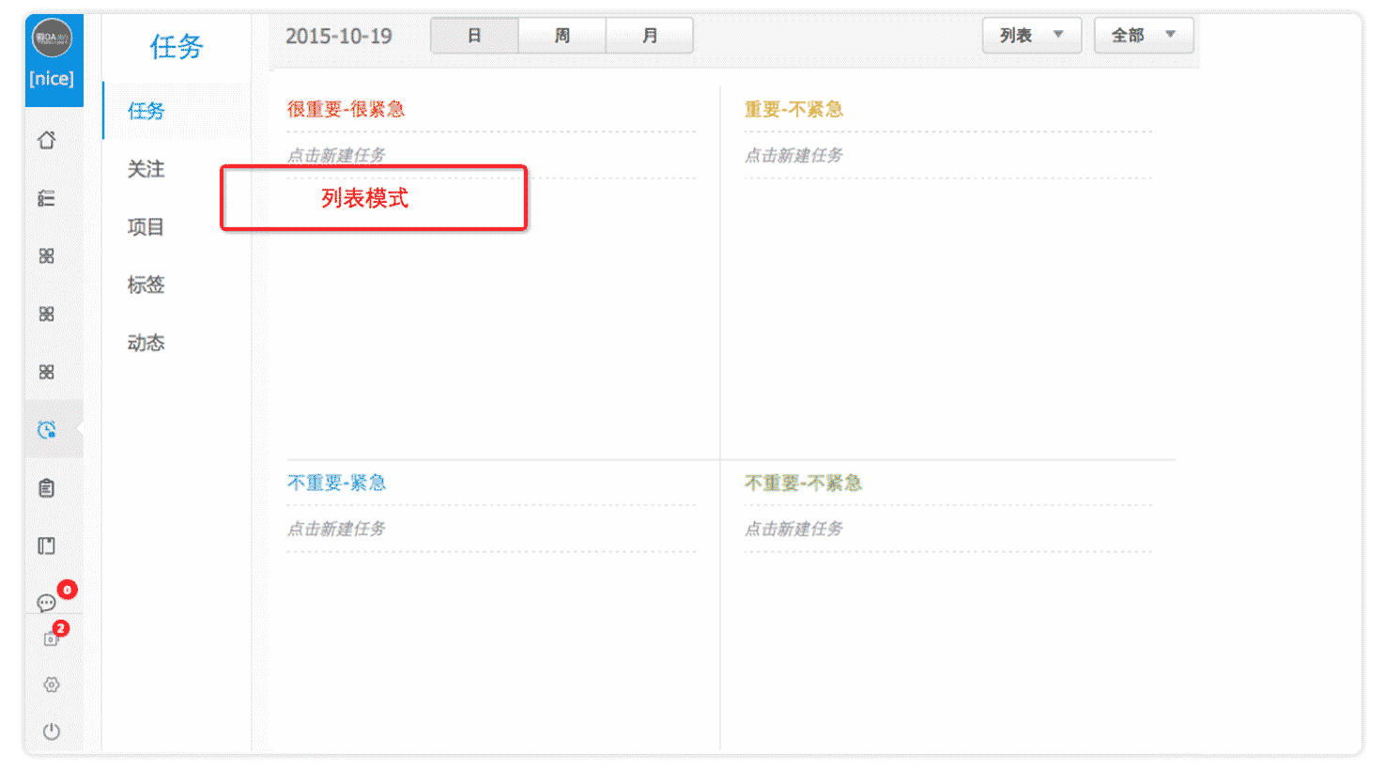Click 点击新建任务 under 不重要-紧急
The width and height of the screenshot is (1385, 769).
pos(336,529)
